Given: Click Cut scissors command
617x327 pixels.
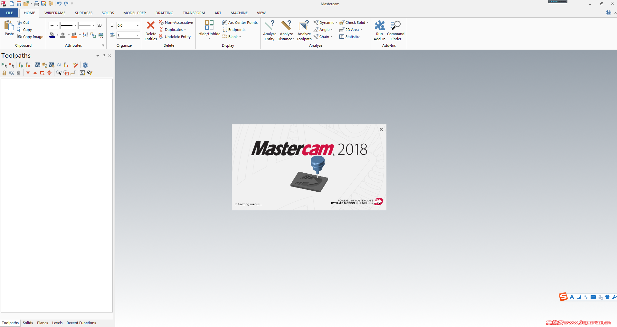Looking at the screenshot, I should click(x=24, y=23).
